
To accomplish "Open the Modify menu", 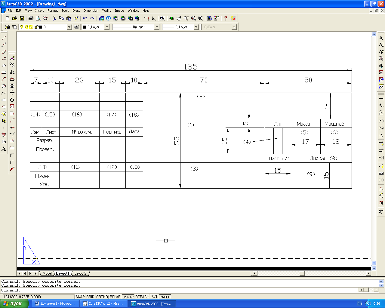I will [106, 11].
